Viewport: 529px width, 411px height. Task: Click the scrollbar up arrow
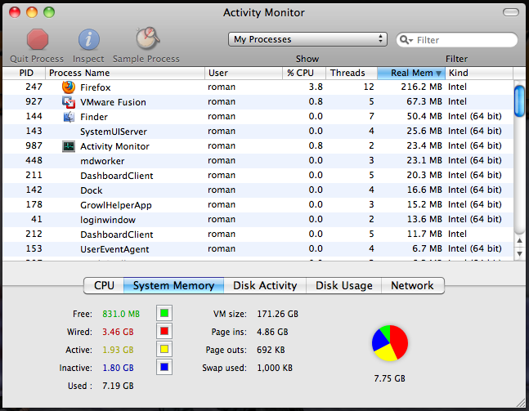click(x=519, y=241)
